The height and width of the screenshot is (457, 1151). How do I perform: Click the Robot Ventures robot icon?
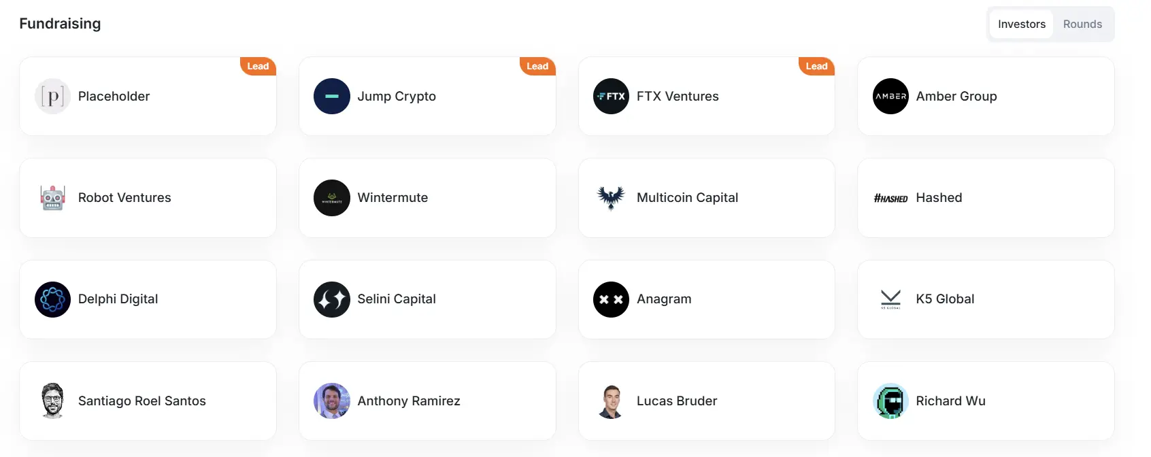(52, 198)
